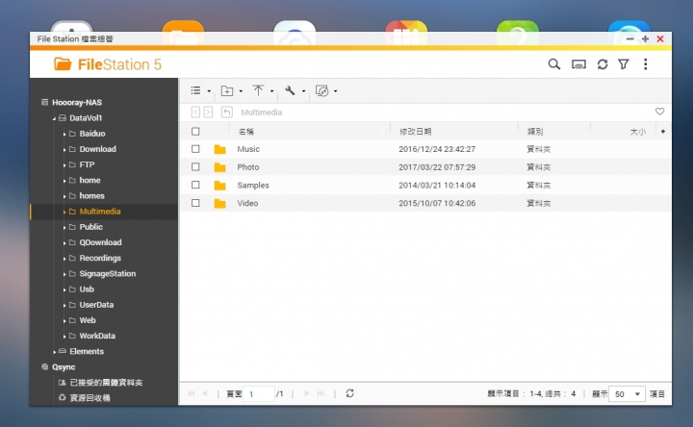Jump to first page arrow
Viewport: 693px width, 427px height.
191,393
